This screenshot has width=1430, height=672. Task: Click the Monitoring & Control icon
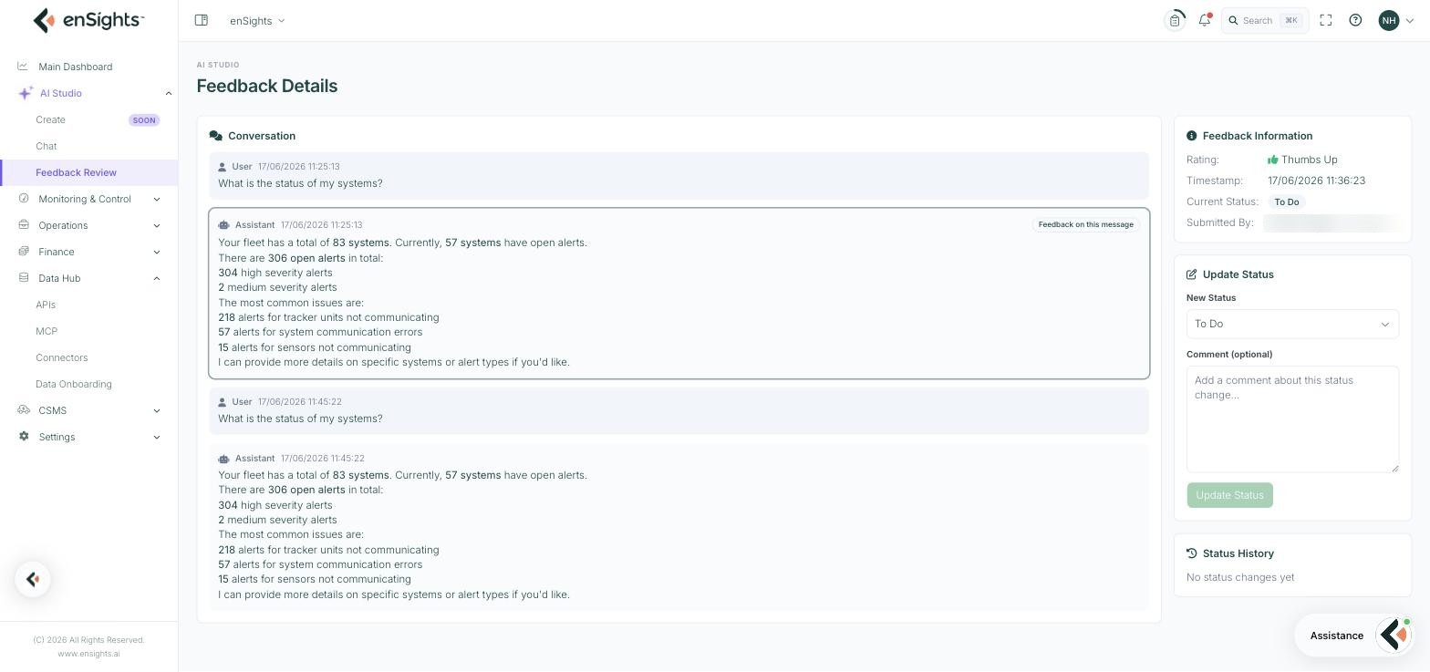point(24,199)
